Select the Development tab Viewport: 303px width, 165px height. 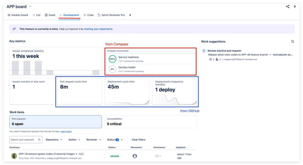69,15
